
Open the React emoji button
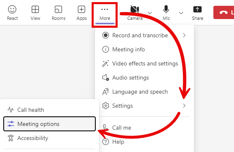[x=12, y=13]
